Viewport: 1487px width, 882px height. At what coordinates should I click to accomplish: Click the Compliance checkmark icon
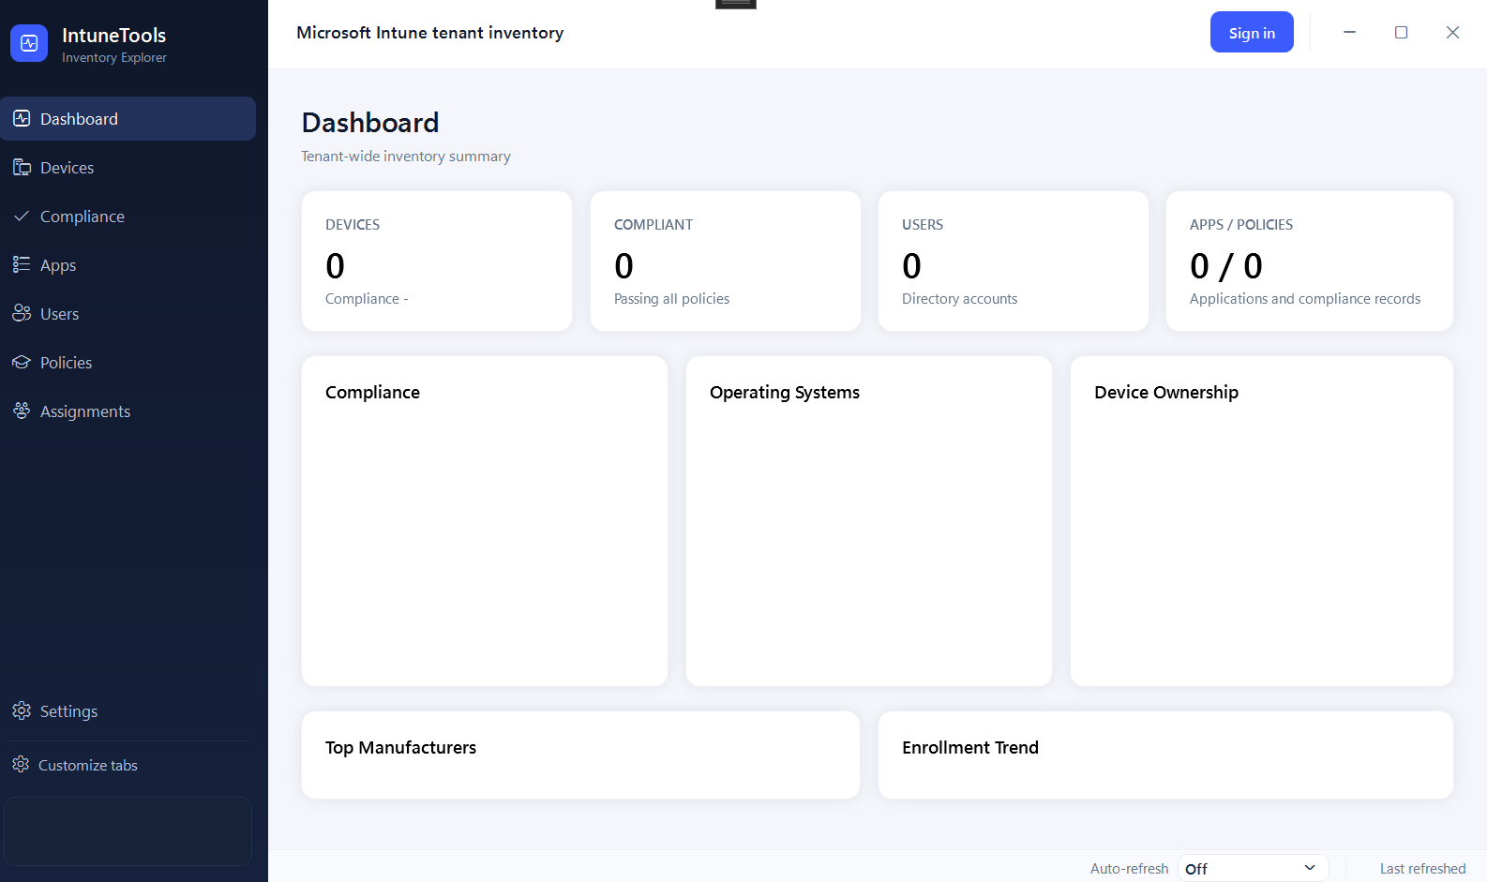click(22, 217)
